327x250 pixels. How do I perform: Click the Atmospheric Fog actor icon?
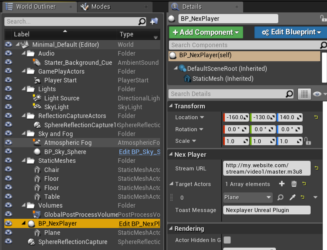pos(37,142)
